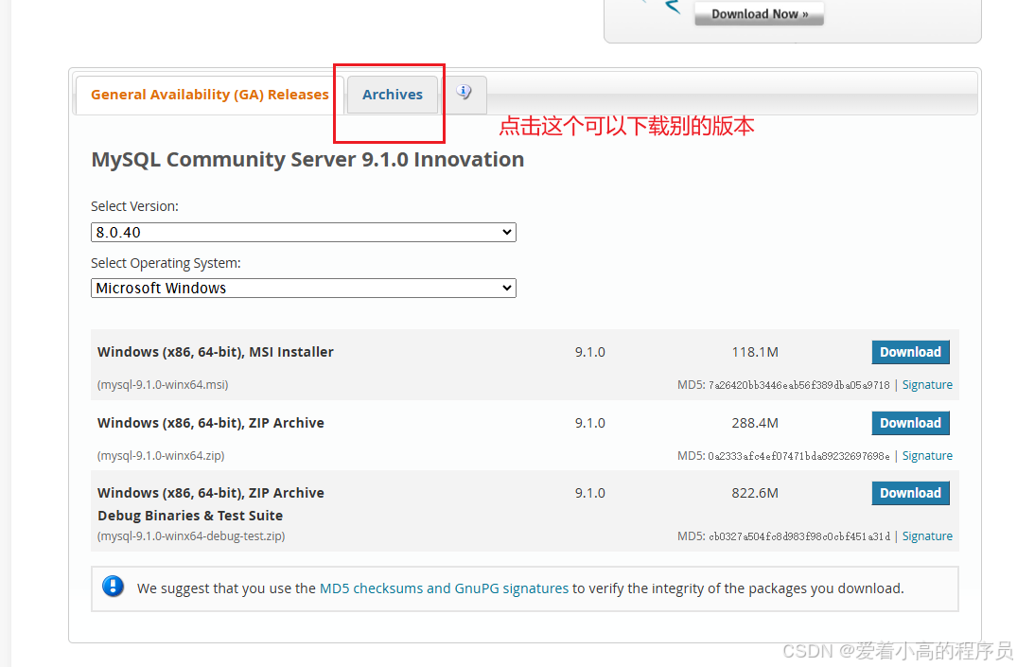Viewport: 1017px width, 667px height.
Task: Open the Select Operating System dropdown
Action: 304,288
